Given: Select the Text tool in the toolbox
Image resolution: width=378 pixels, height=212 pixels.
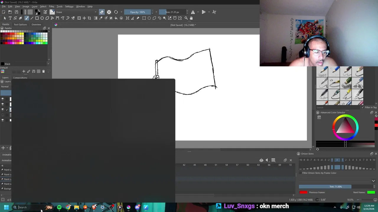Looking at the screenshot, I should pyautogui.click(x=10, y=18).
